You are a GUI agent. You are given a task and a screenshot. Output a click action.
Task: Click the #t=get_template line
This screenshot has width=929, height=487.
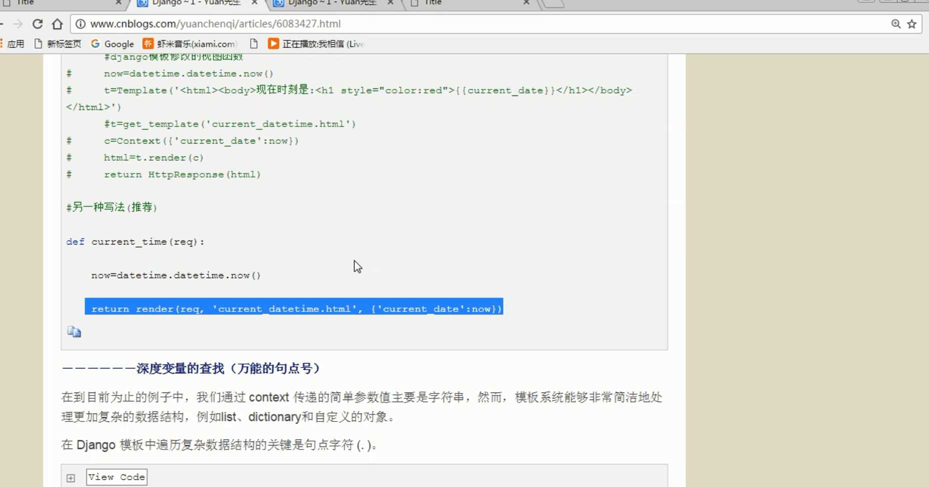point(229,124)
